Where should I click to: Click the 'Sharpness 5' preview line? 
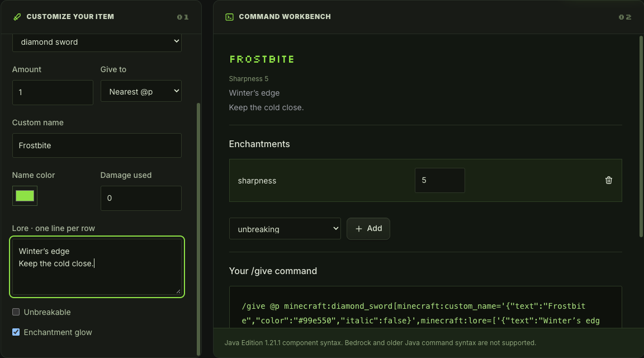tap(248, 78)
